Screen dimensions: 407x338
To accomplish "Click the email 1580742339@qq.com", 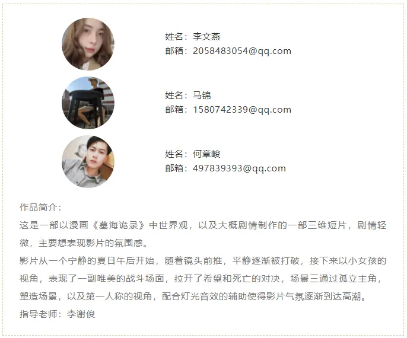I will point(242,110).
